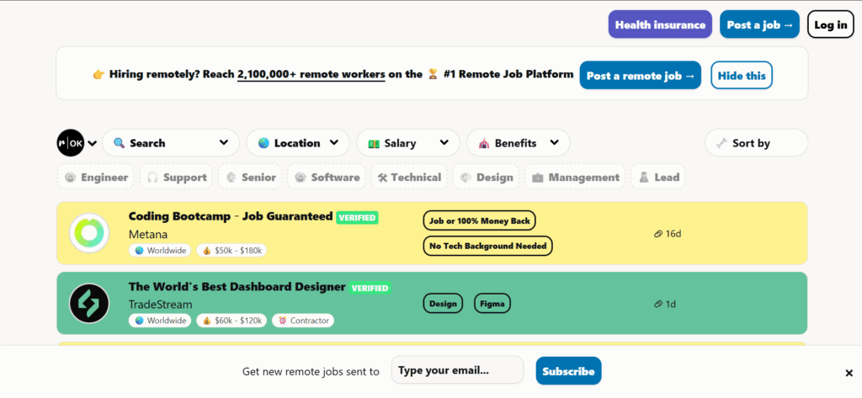Click the paperclip icon on TradeStream listing

[x=657, y=304]
